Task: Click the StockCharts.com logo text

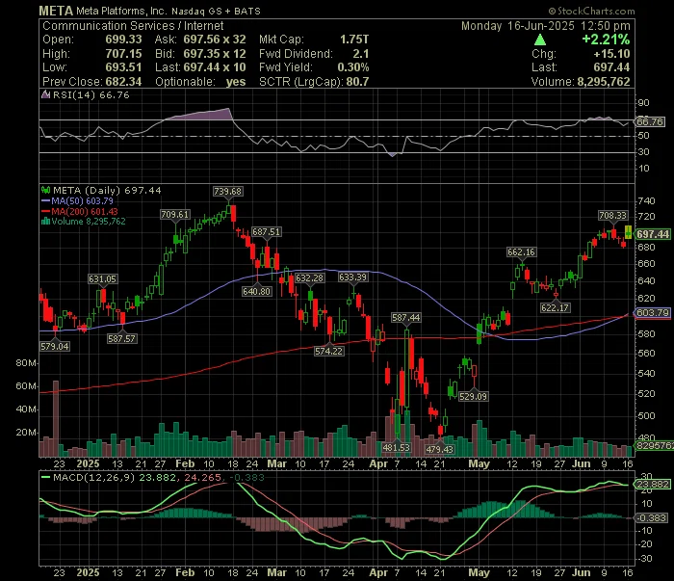Action: coord(591,12)
